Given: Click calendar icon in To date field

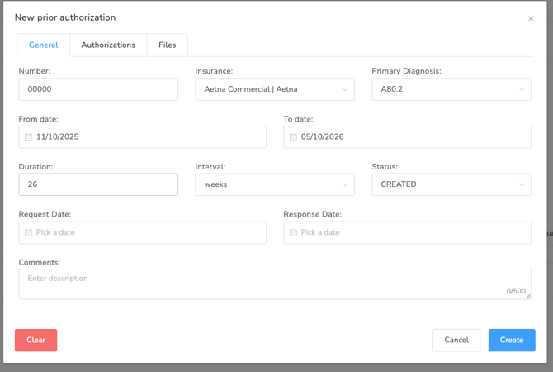Looking at the screenshot, I should [293, 137].
